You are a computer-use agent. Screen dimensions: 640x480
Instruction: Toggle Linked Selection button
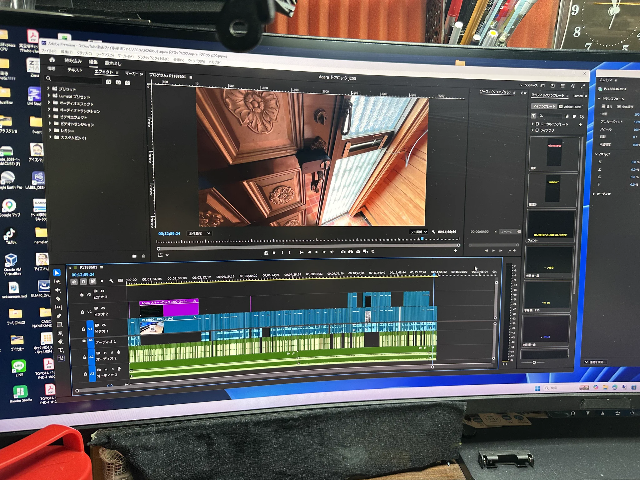[93, 282]
